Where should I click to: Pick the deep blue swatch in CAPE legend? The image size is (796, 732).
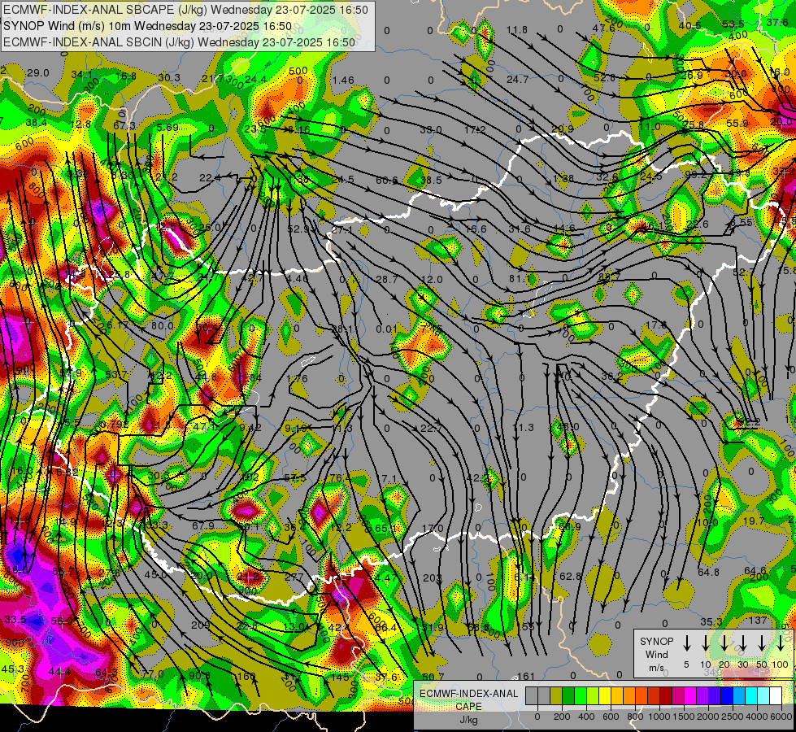[x=727, y=696]
